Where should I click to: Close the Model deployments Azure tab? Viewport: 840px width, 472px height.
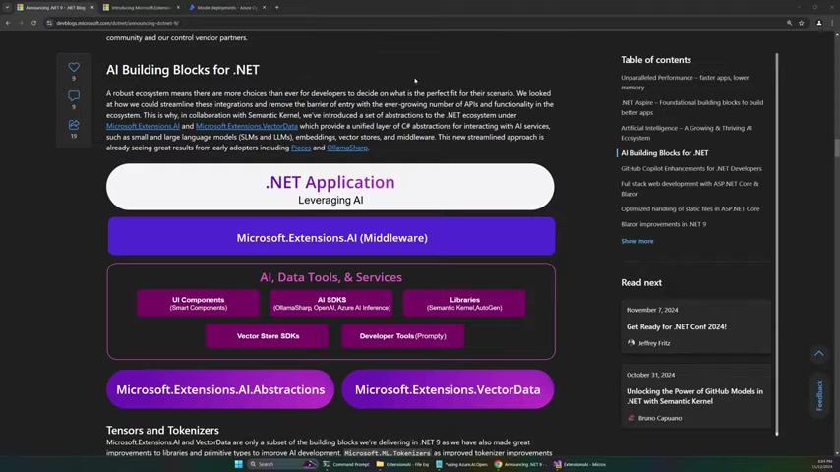pos(265,8)
